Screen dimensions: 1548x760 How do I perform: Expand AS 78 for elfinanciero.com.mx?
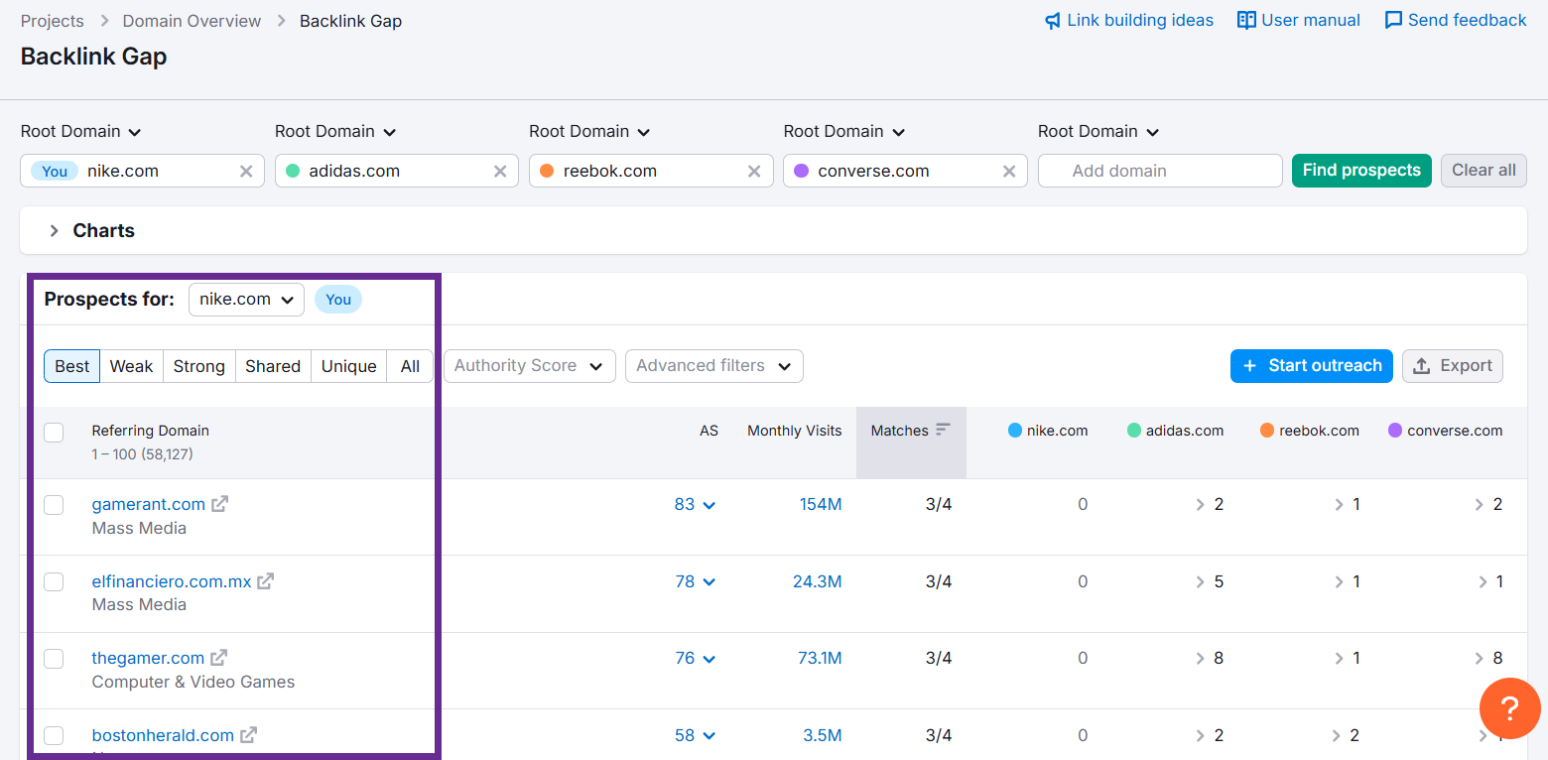(696, 581)
